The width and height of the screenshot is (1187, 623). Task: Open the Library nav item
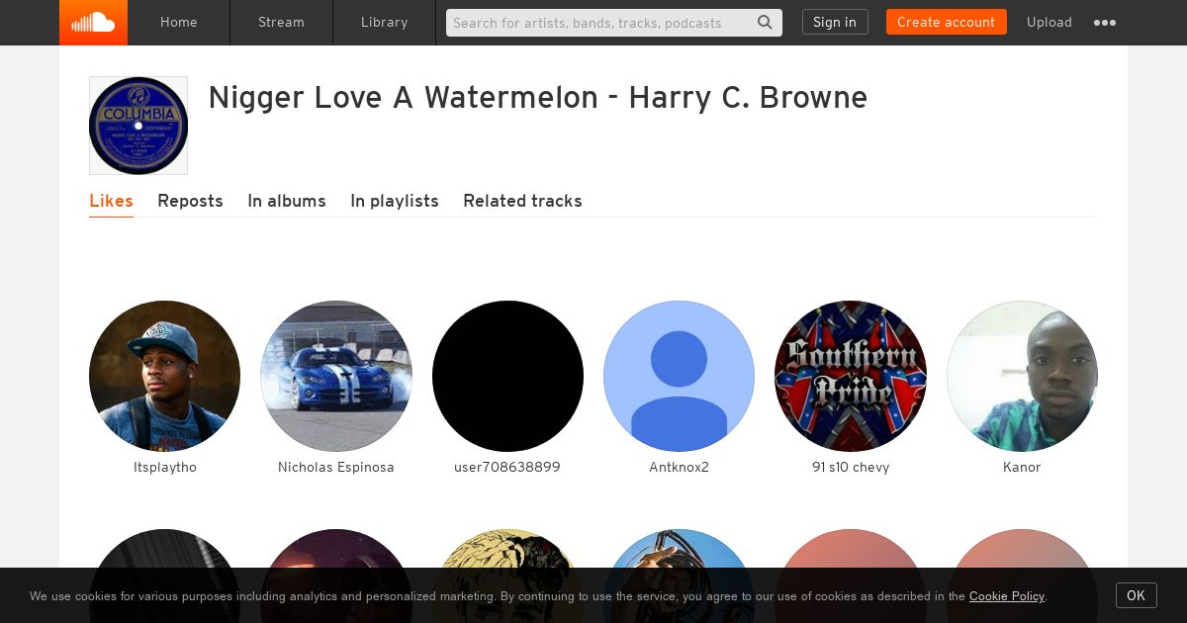[384, 22]
